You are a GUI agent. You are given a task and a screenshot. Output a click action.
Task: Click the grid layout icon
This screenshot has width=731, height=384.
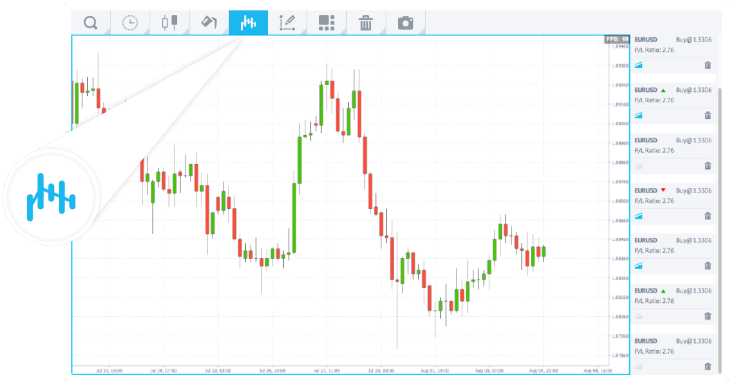click(327, 23)
